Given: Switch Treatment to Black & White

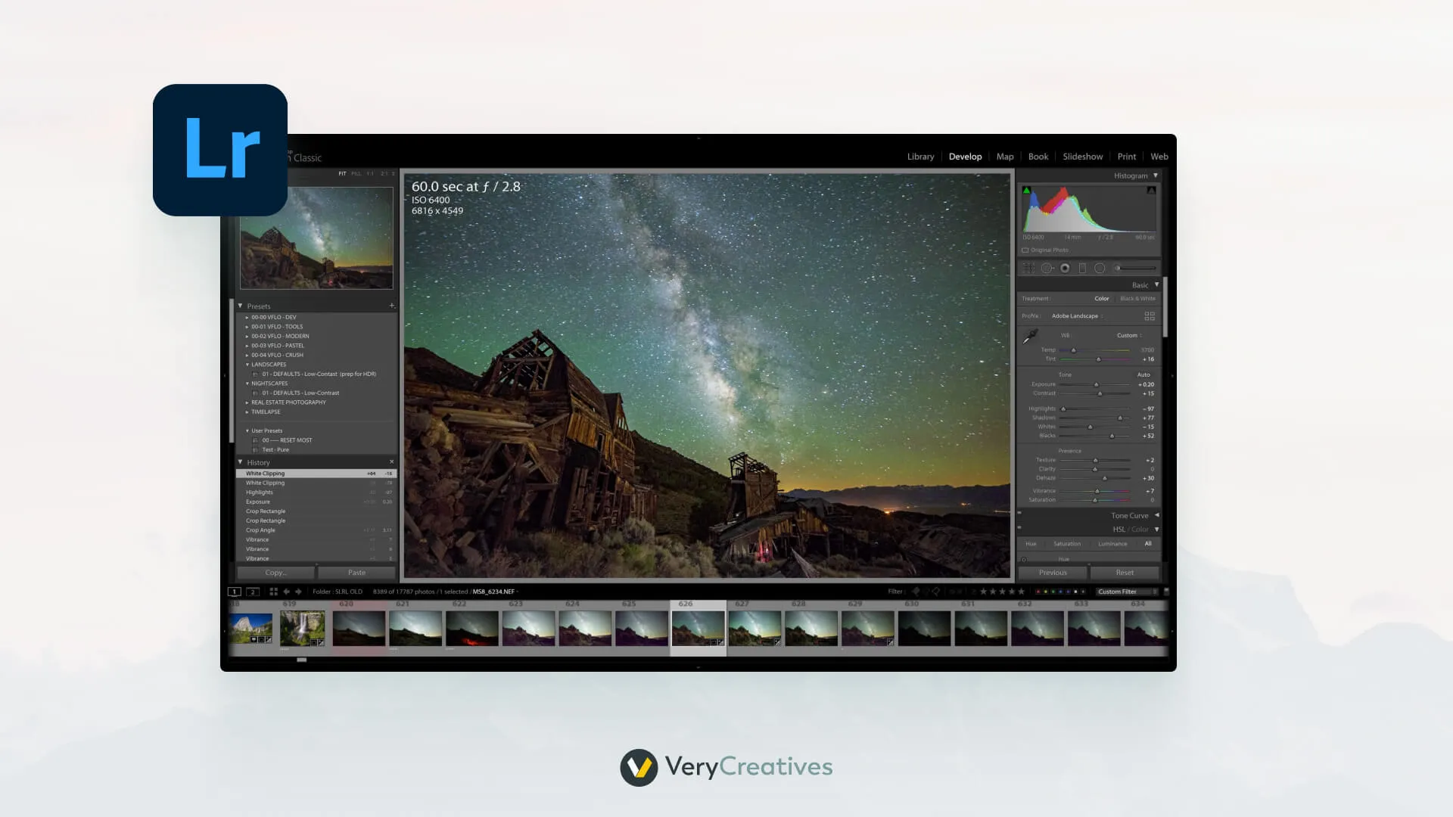Looking at the screenshot, I should (1137, 298).
